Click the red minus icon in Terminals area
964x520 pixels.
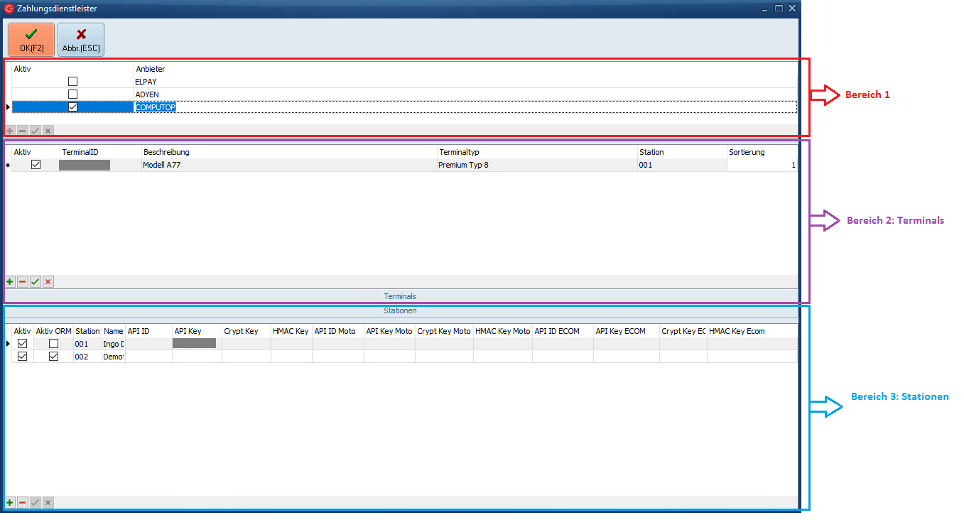23,282
